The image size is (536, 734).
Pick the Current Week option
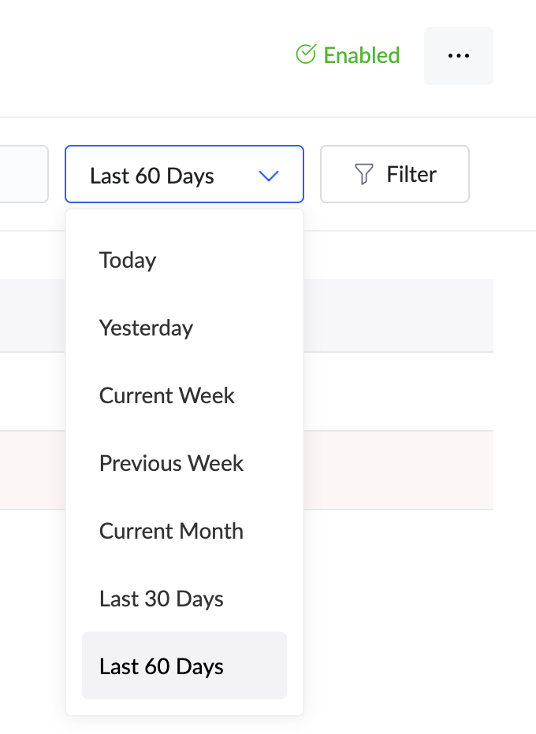[x=167, y=395]
